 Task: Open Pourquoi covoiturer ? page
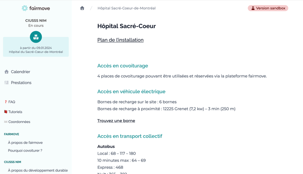coord(25,150)
